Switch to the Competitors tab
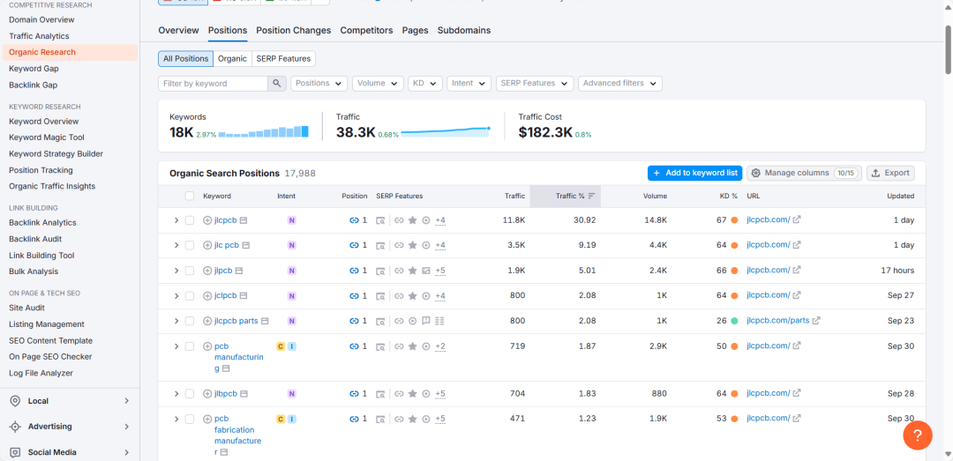Viewport: 953px width, 461px height. pos(366,30)
